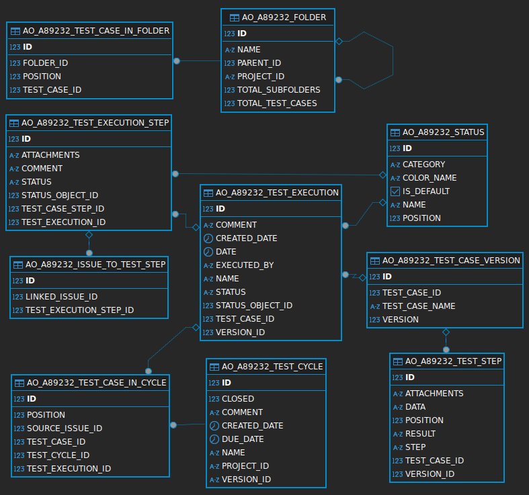Click clock icon beside DUE_DATE in TEST_CYCLE
Image resolution: width=529 pixels, height=495 pixels.
point(214,439)
